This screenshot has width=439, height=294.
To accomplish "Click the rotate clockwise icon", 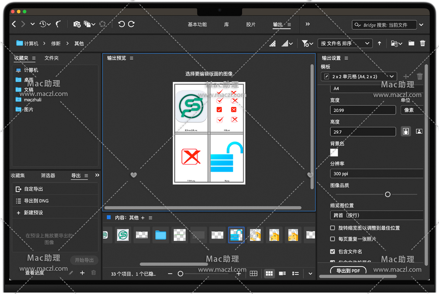I will [131, 24].
